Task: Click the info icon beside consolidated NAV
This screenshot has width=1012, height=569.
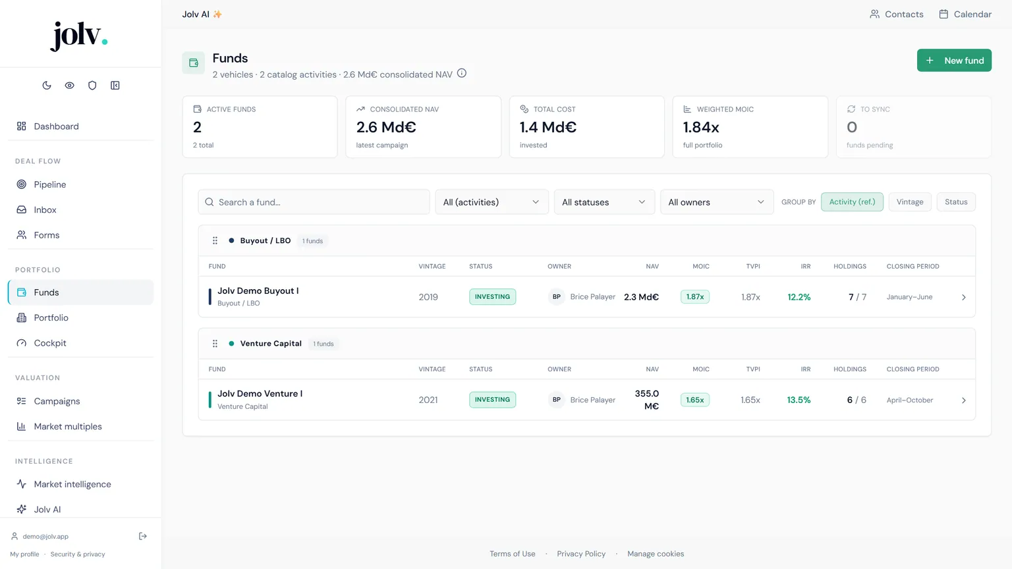Action: coord(462,74)
